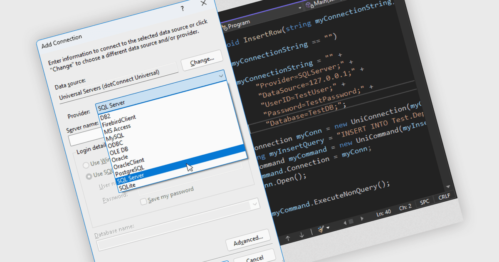The height and width of the screenshot is (262, 499).
Task: Pick SQLite in the provider list
Action: click(x=127, y=186)
